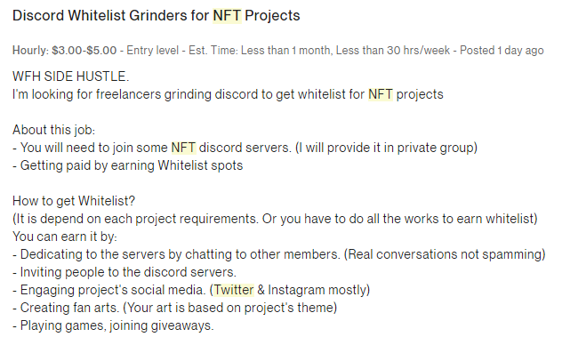The width and height of the screenshot is (562, 337).
Task: Click the Getting paid by earning Whitelist line
Action: 127,165
